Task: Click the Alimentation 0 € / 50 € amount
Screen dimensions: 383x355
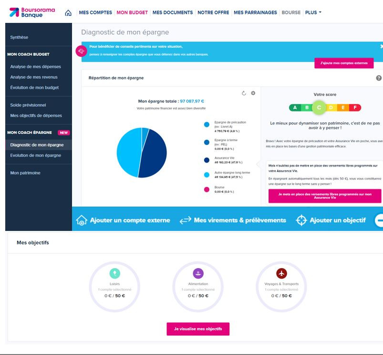Action: [x=198, y=296]
